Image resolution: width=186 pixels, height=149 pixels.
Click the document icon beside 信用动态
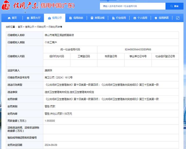[71, 18]
